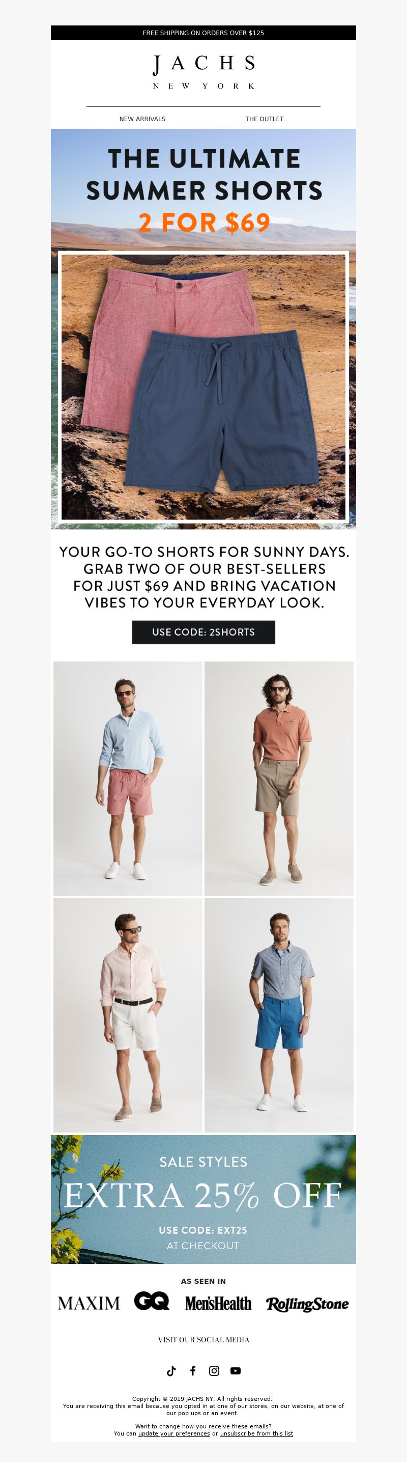Click the USE CODE: 2SHORTS button
The height and width of the screenshot is (1462, 407).
pyautogui.click(x=203, y=632)
